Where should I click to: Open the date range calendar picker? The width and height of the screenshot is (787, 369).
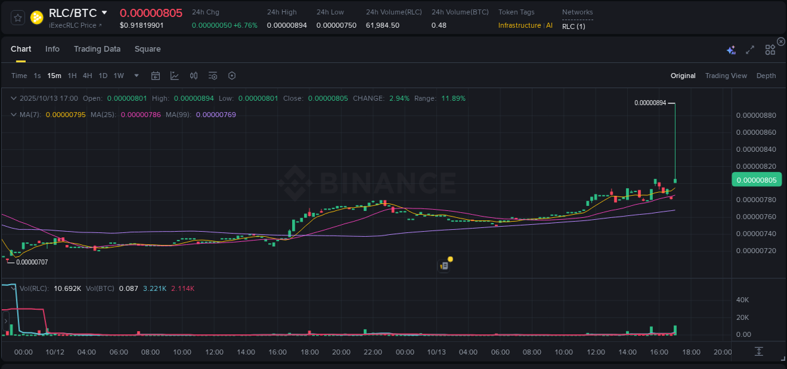tap(156, 75)
